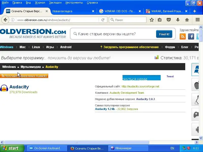Screen dimensions: 203x152
Task: Click Мультимедиа in the breadcrumb
Action: point(30,67)
